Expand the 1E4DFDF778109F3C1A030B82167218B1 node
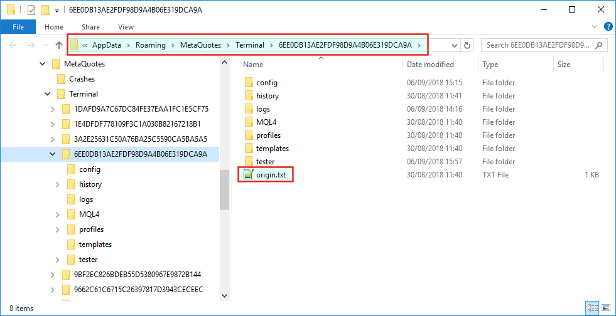The height and width of the screenshot is (316, 616). (x=53, y=124)
